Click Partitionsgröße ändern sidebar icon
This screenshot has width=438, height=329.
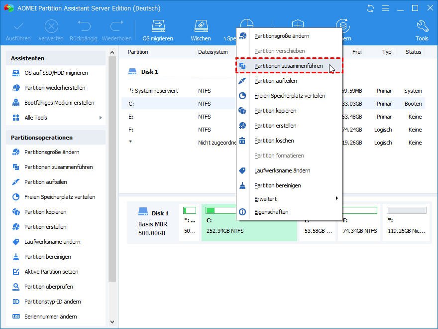tap(16, 152)
